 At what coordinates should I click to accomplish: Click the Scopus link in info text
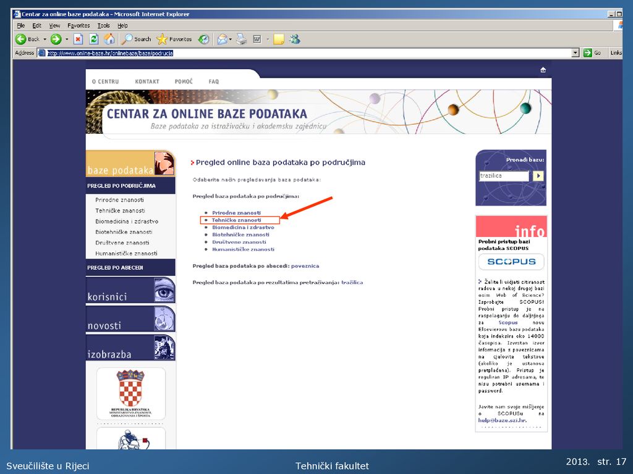[508, 322]
